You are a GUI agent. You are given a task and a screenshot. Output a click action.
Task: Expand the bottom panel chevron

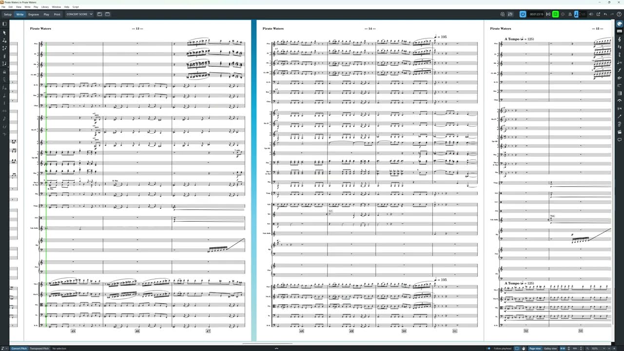click(x=276, y=348)
